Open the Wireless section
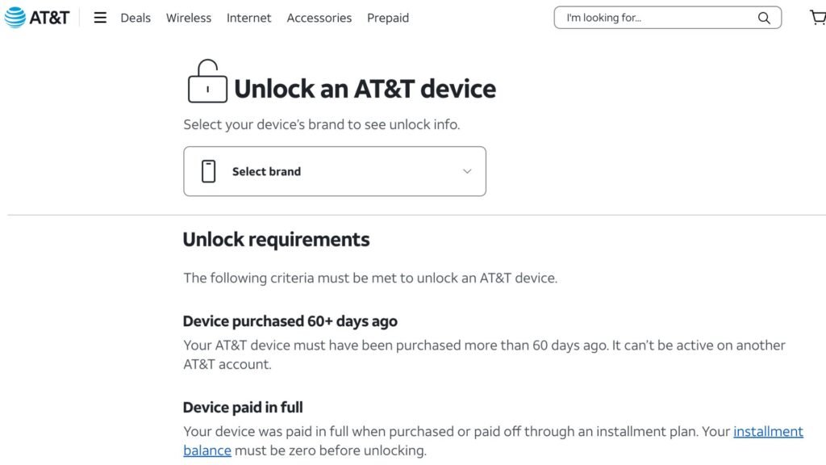The image size is (826, 465). (x=188, y=17)
